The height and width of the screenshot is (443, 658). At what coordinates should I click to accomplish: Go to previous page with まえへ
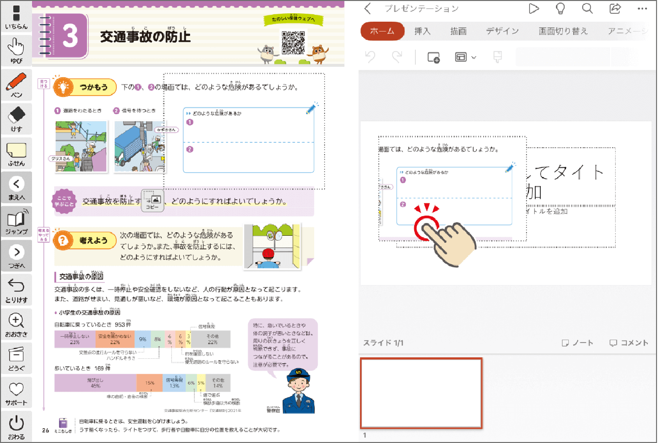pos(16,187)
